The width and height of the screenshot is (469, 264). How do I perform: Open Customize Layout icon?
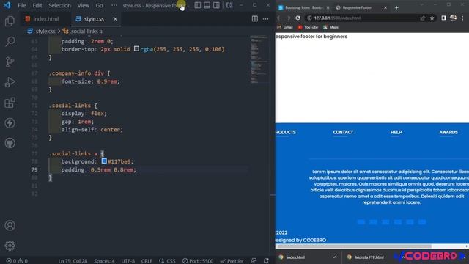pos(229,5)
